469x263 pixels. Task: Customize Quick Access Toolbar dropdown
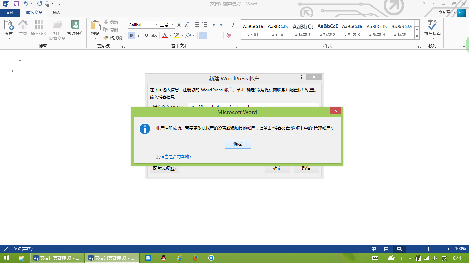[59, 4]
